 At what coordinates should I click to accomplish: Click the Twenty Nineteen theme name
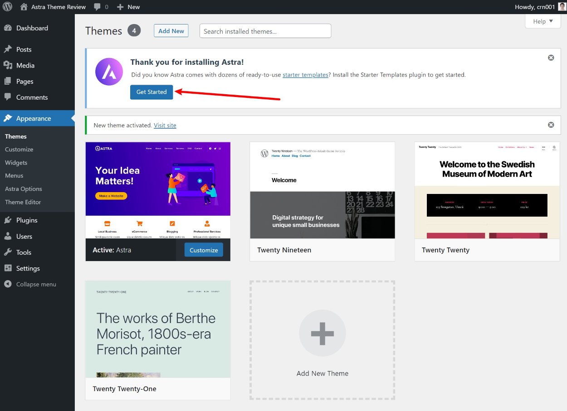(284, 250)
